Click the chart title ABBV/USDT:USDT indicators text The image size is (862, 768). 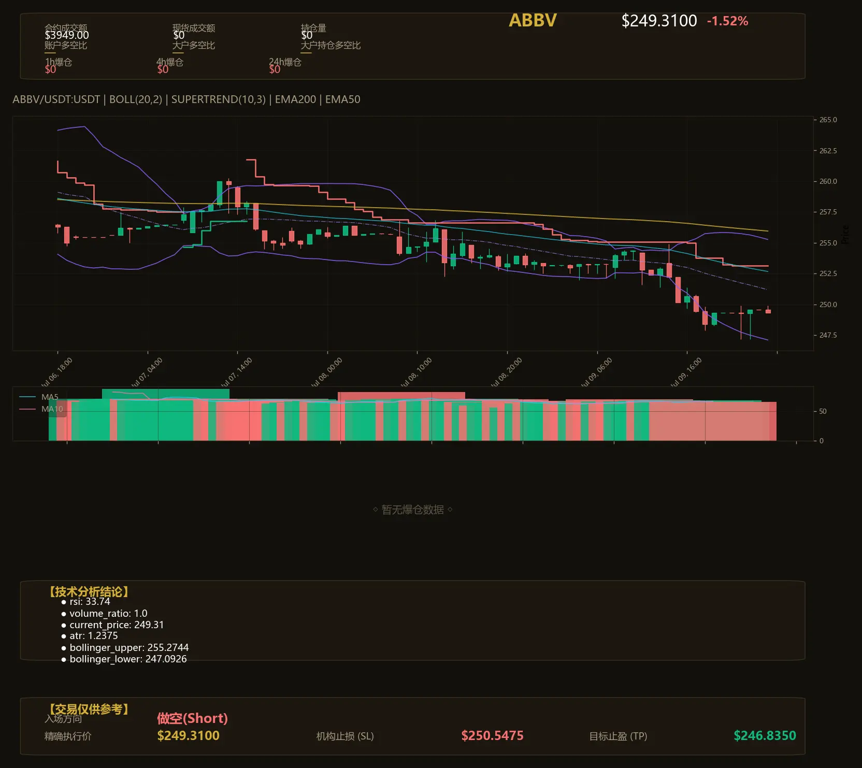tap(186, 99)
